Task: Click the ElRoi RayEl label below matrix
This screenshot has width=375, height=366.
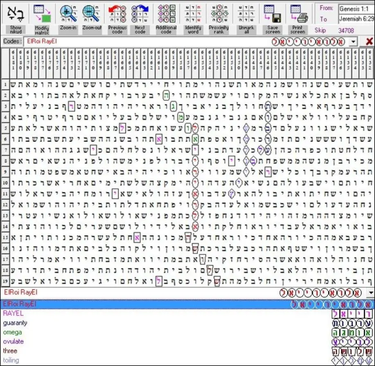Action: [20, 292]
